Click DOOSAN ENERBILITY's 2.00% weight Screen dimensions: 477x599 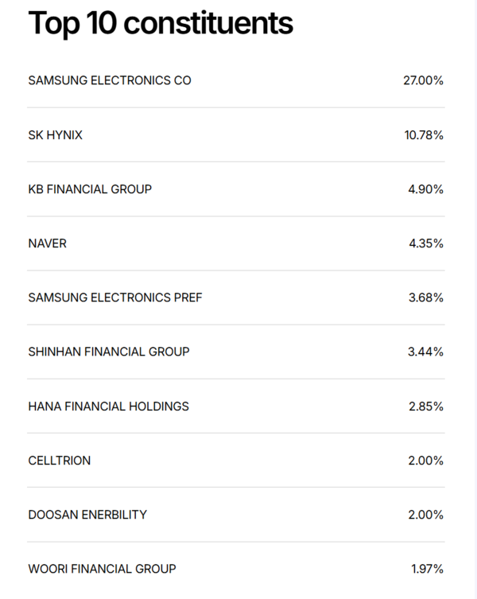426,515
